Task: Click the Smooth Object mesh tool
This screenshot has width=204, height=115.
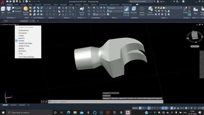Action: [25, 11]
